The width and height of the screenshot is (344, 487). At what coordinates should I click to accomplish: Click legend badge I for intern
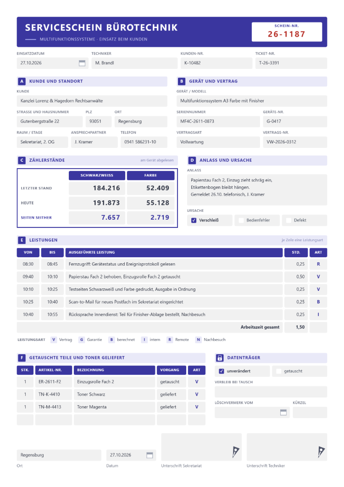click(144, 340)
